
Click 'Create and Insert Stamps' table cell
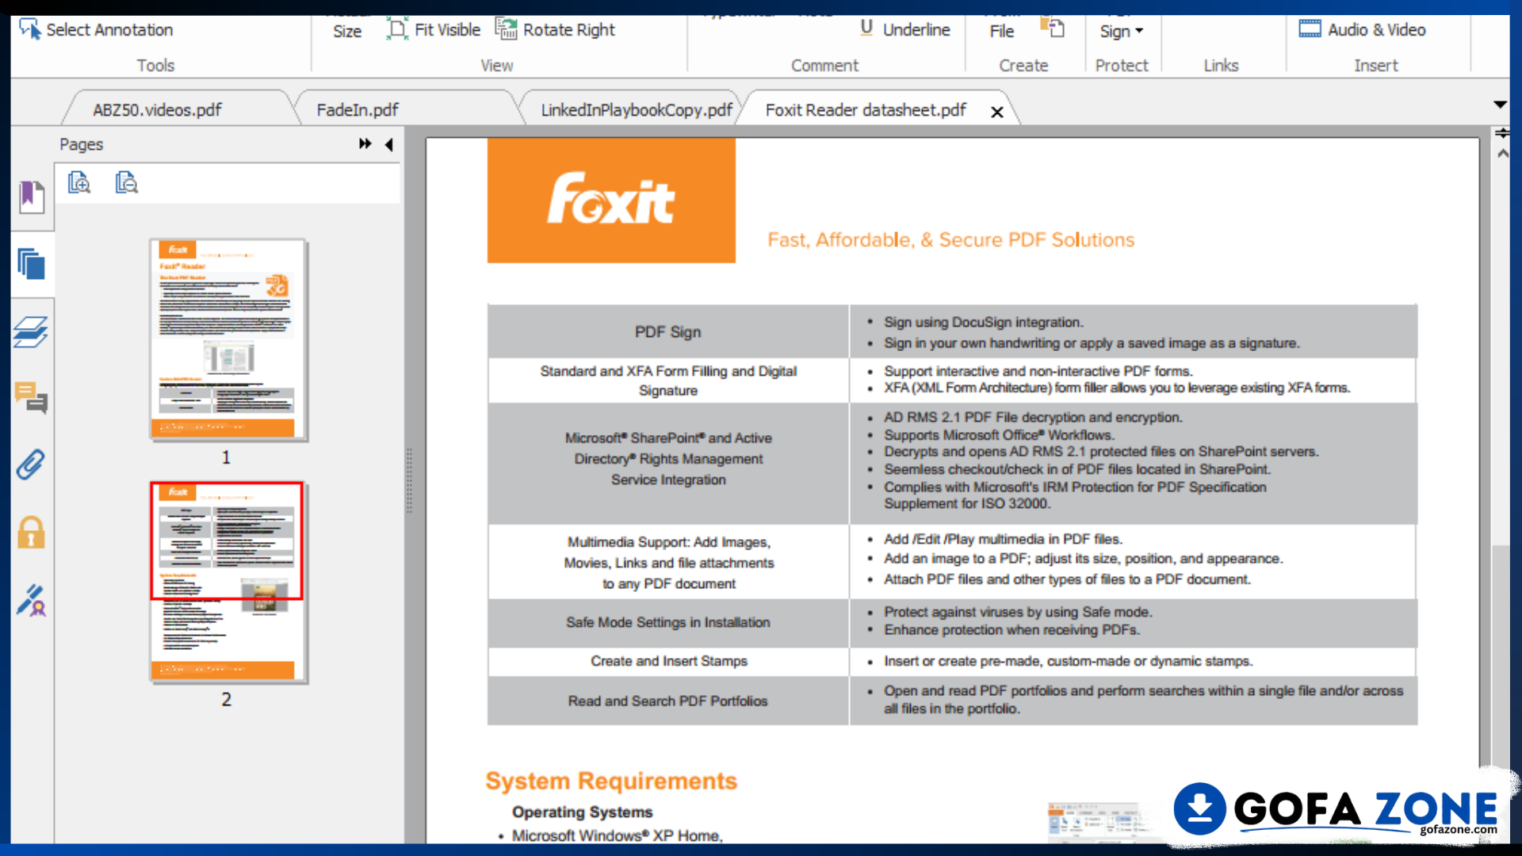(x=668, y=661)
